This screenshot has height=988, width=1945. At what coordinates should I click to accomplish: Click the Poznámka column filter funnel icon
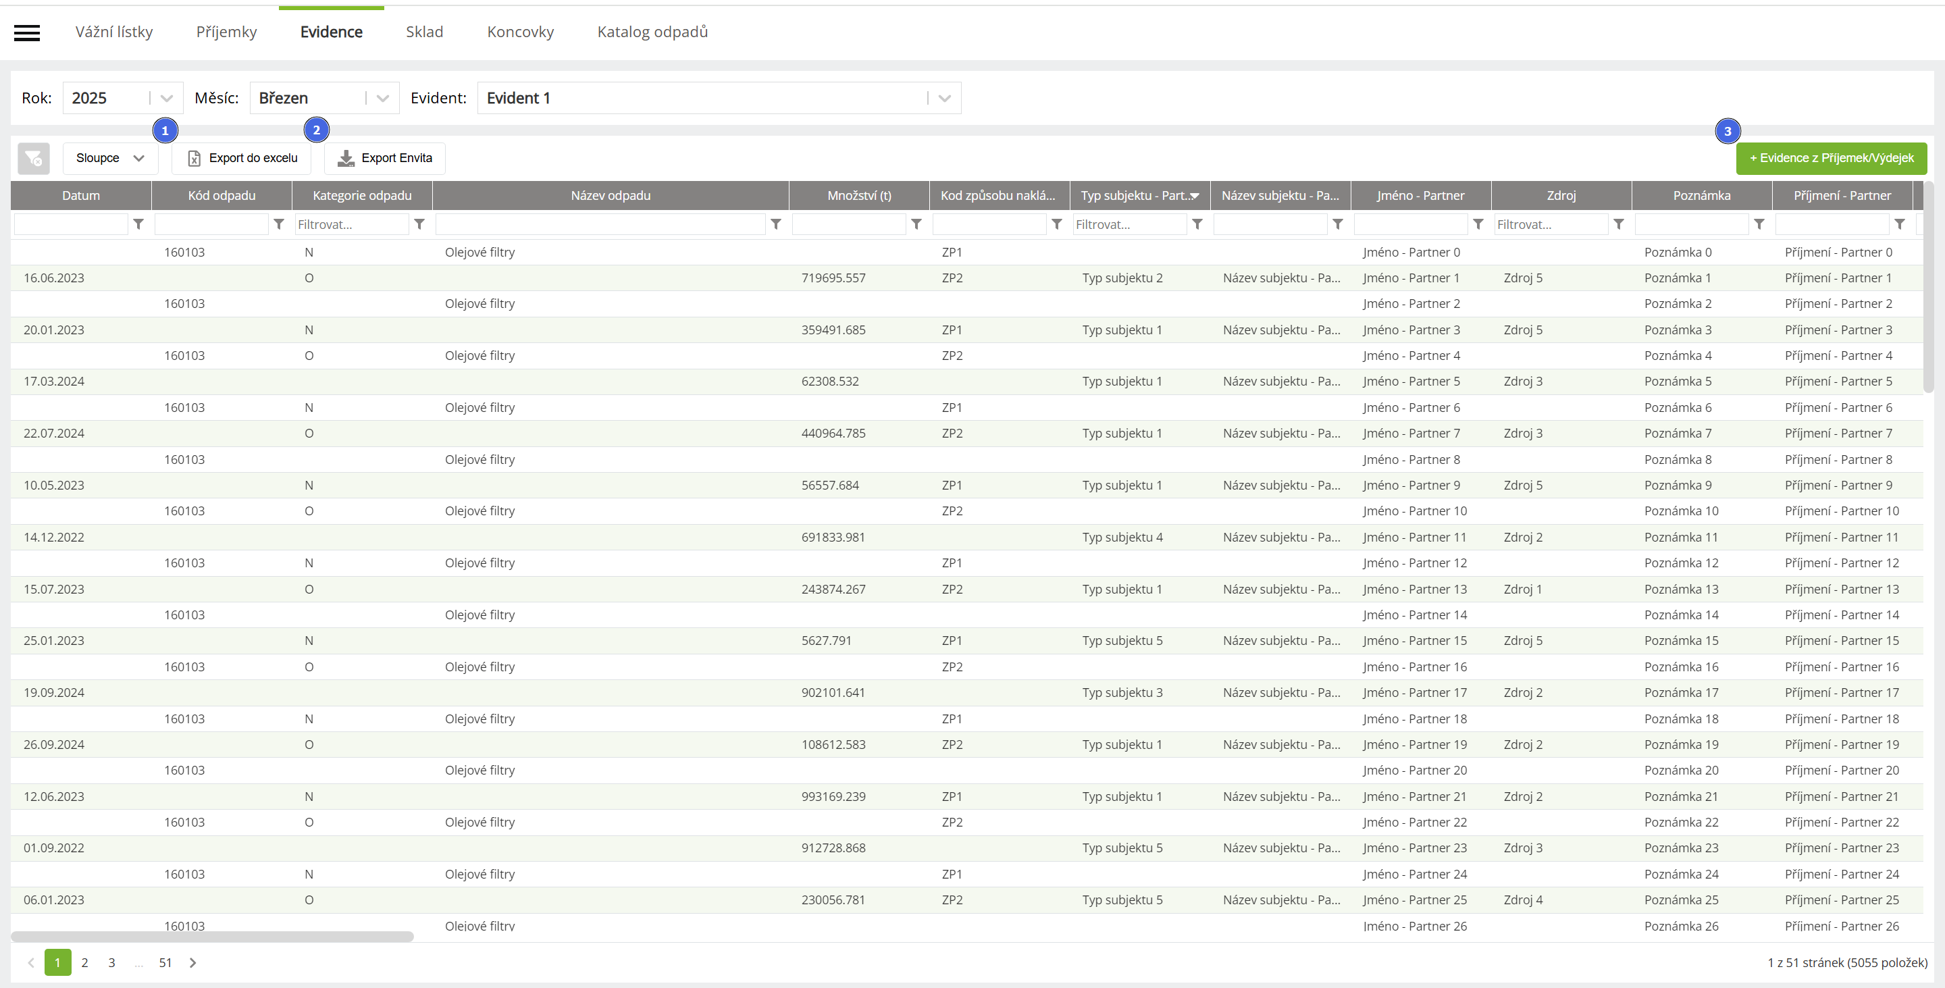(1759, 224)
